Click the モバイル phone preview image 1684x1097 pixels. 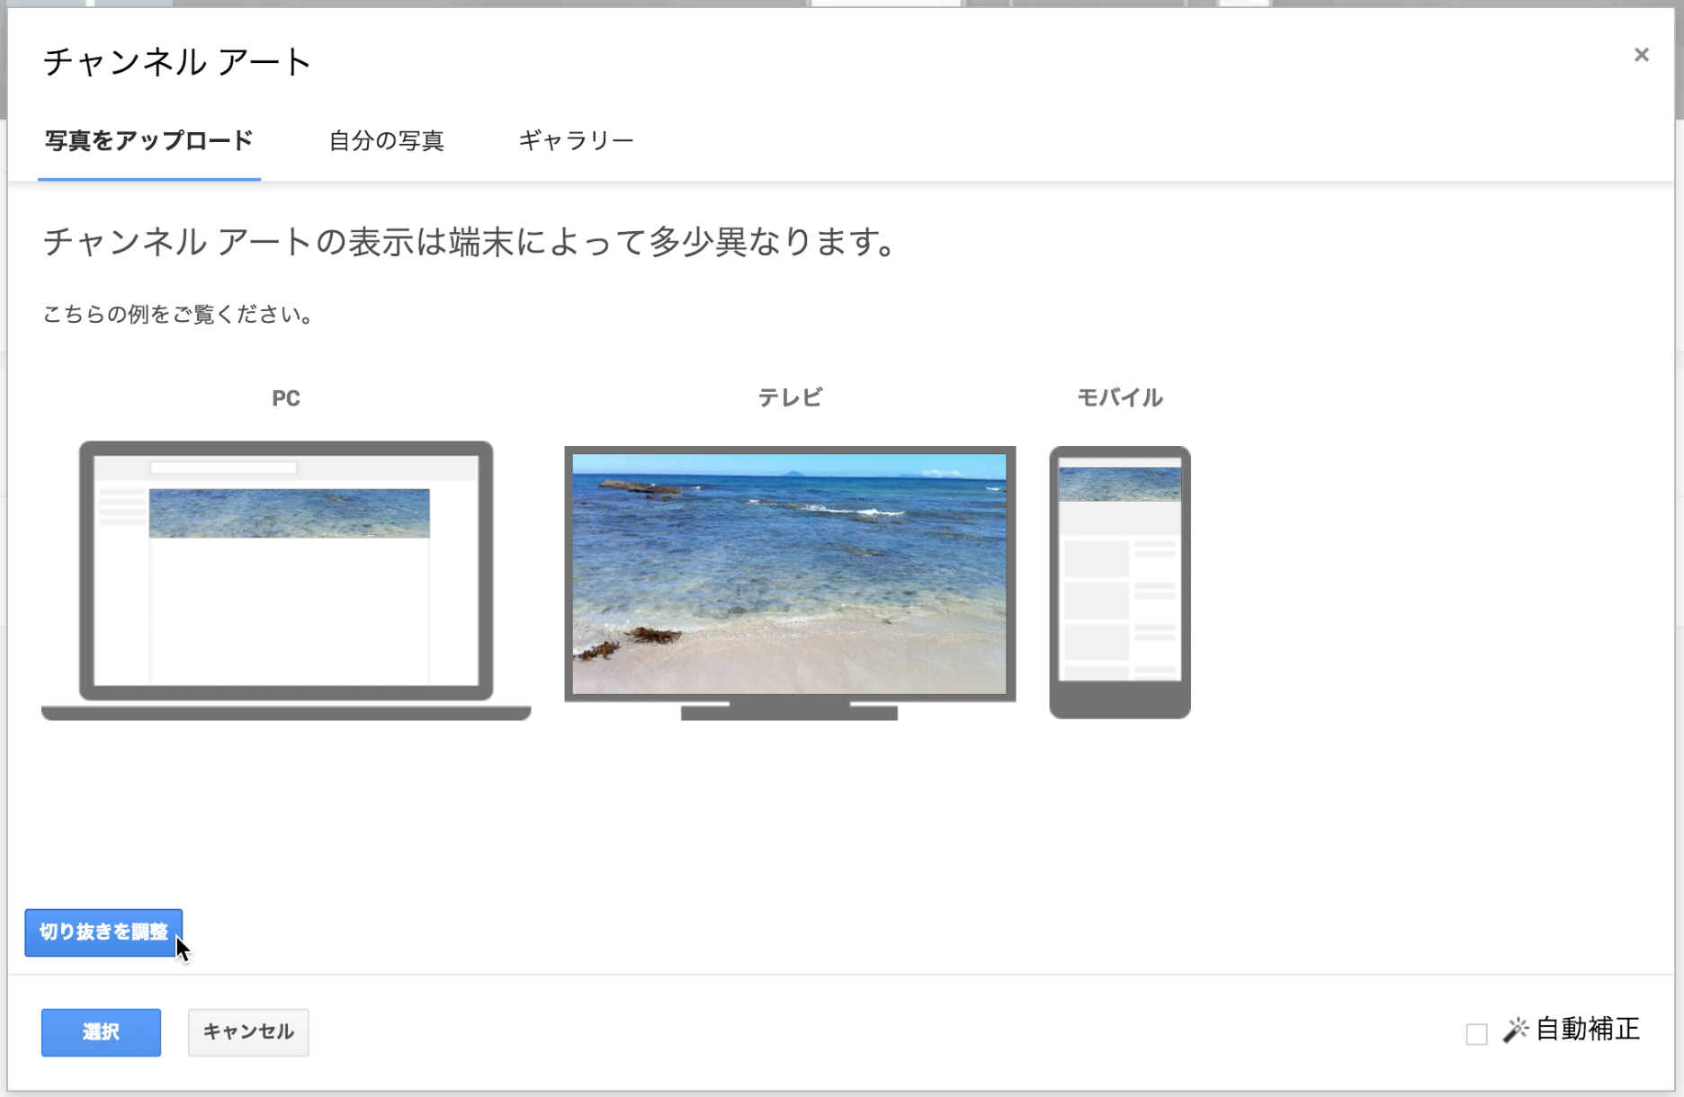pos(1120,582)
